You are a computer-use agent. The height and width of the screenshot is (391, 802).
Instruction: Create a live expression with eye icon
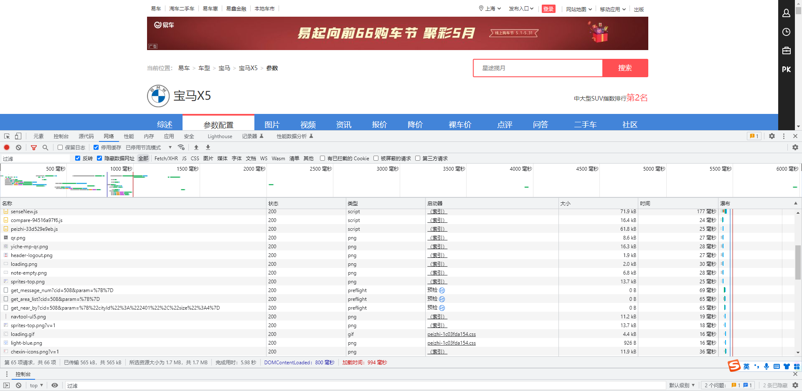[x=55, y=385]
